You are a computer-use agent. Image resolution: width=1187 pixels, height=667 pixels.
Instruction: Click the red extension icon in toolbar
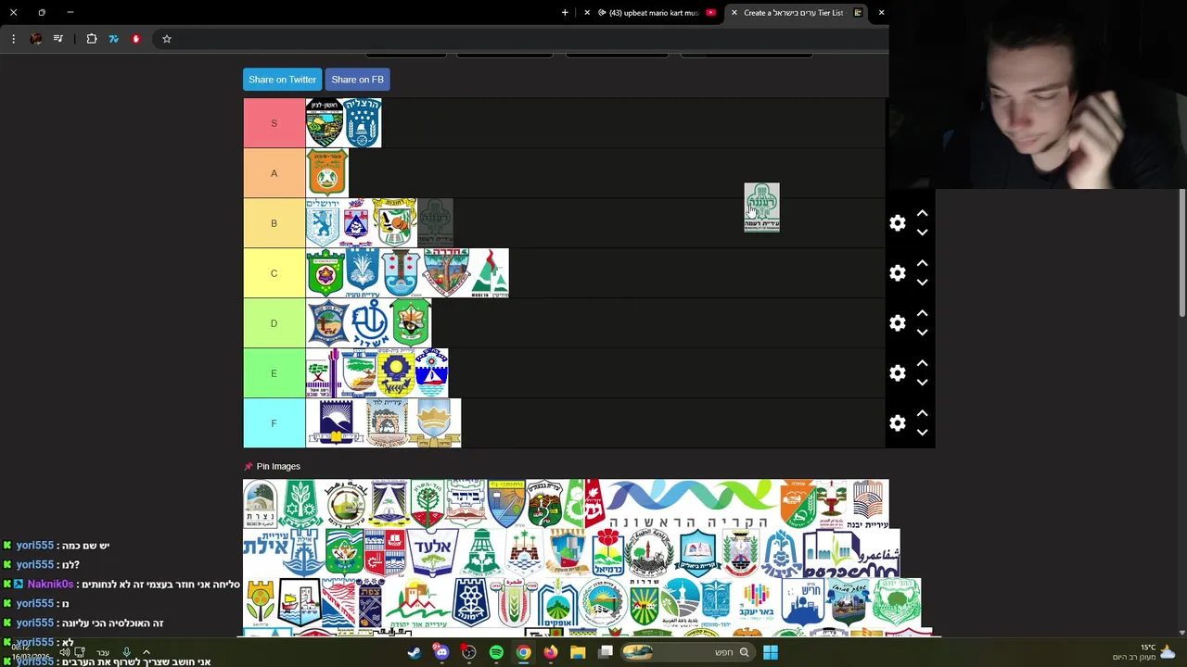(x=136, y=39)
